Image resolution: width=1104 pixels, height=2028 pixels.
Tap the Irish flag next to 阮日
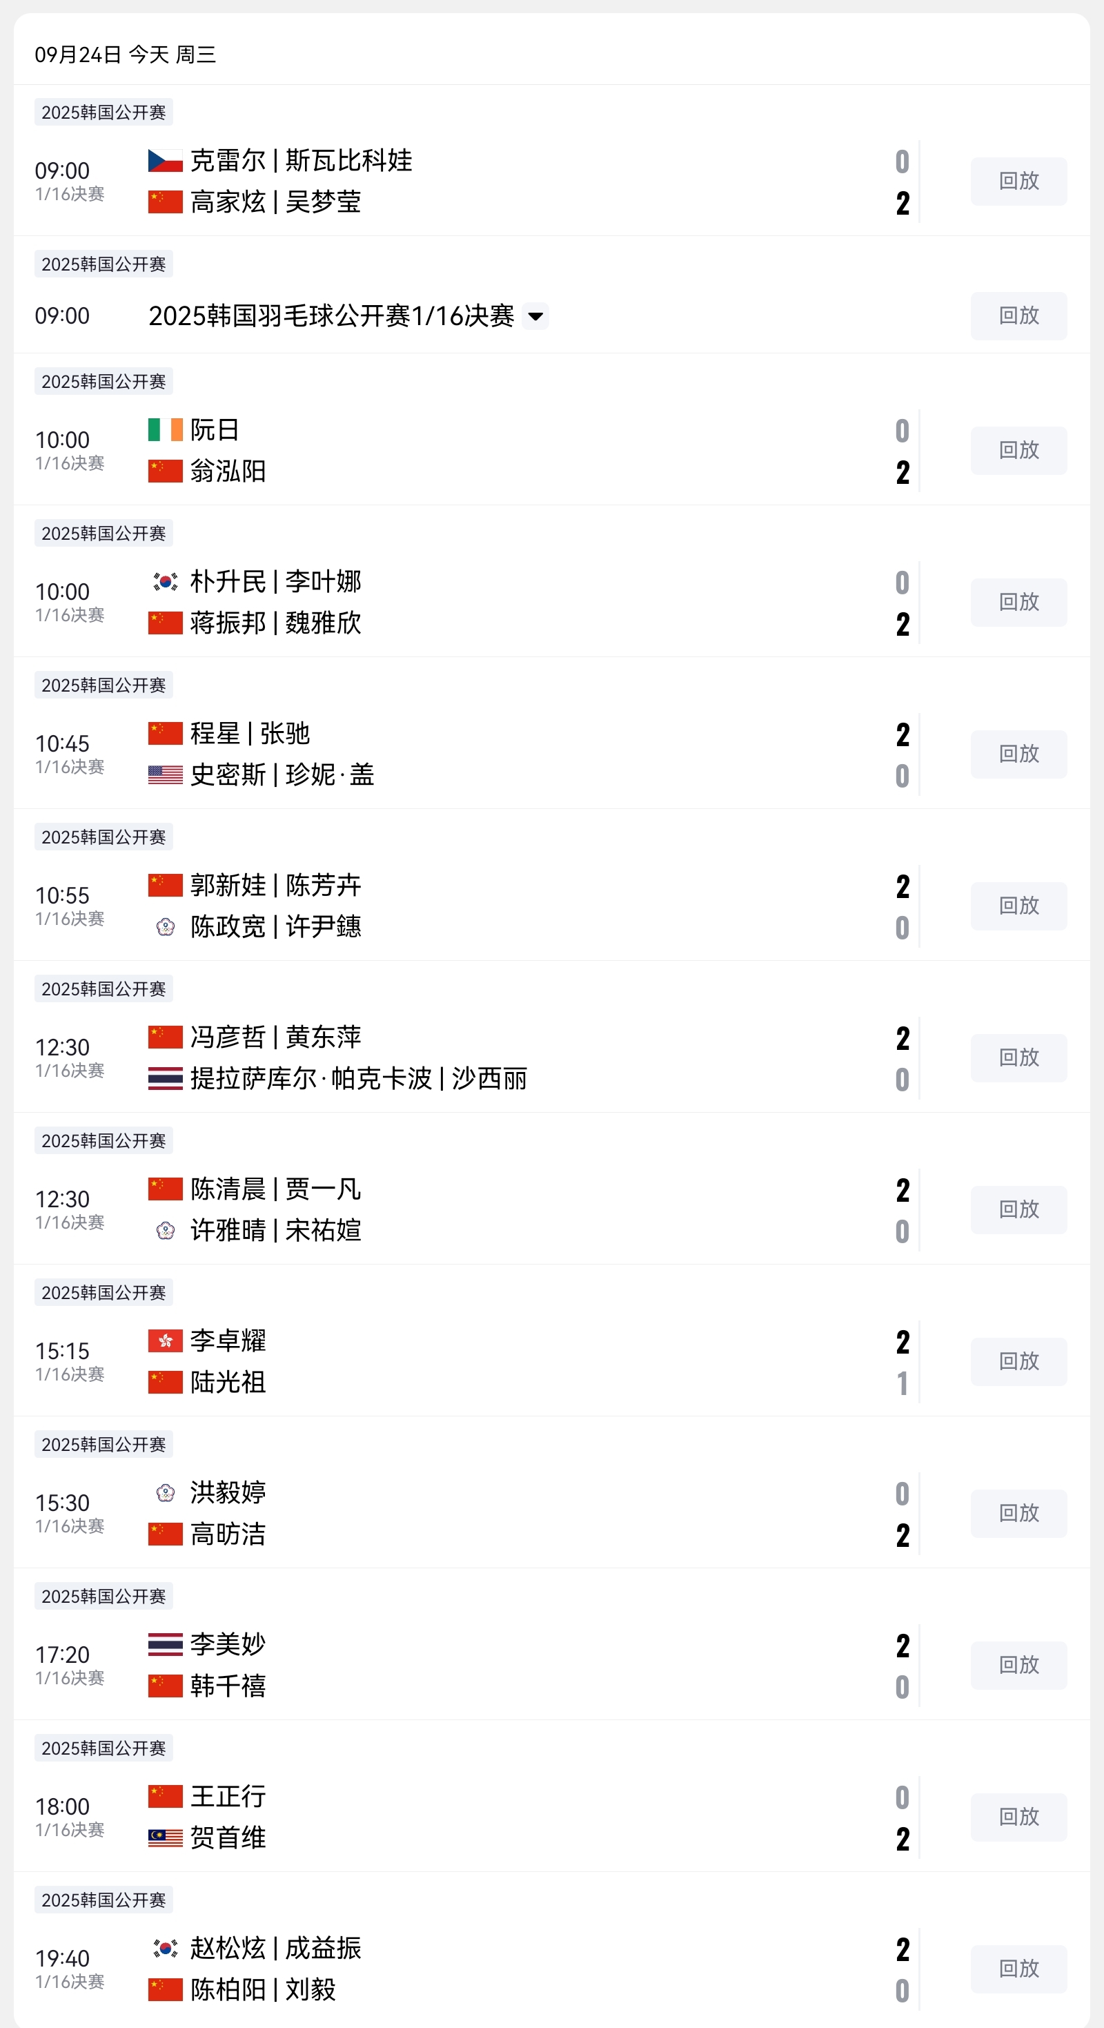pyautogui.click(x=165, y=430)
